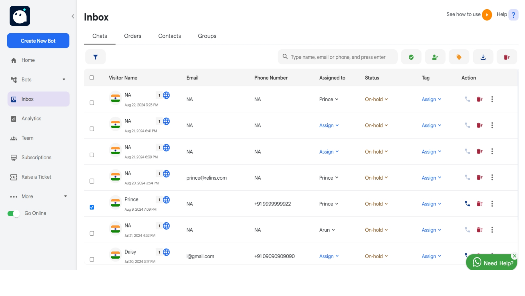Switch to the Chats tab

click(x=100, y=36)
